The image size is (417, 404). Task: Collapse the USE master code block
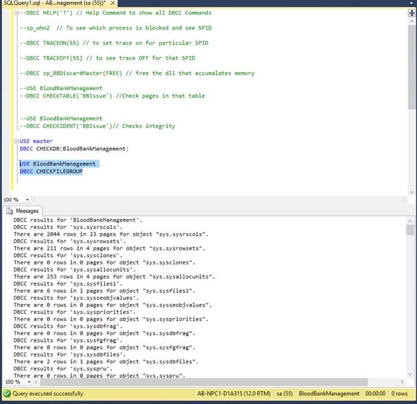[17, 141]
